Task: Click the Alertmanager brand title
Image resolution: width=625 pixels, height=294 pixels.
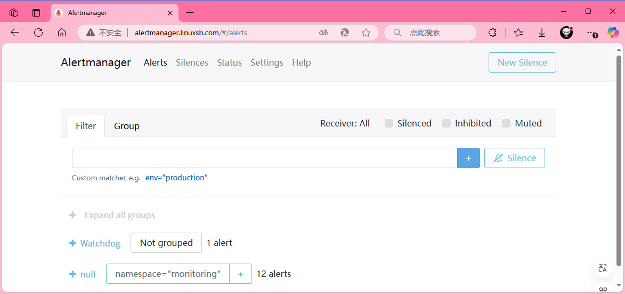Action: [96, 62]
